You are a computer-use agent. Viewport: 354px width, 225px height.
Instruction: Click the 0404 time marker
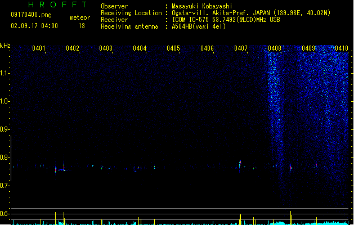coord(140,48)
